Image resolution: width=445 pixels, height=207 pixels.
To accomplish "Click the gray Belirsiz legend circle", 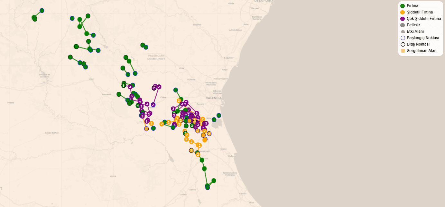I will click(403, 25).
